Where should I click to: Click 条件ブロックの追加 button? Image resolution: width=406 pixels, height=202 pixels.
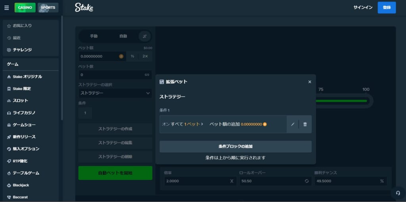point(236,147)
